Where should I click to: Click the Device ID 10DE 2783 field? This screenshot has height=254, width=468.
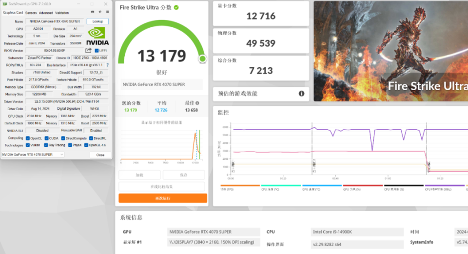[90, 58]
